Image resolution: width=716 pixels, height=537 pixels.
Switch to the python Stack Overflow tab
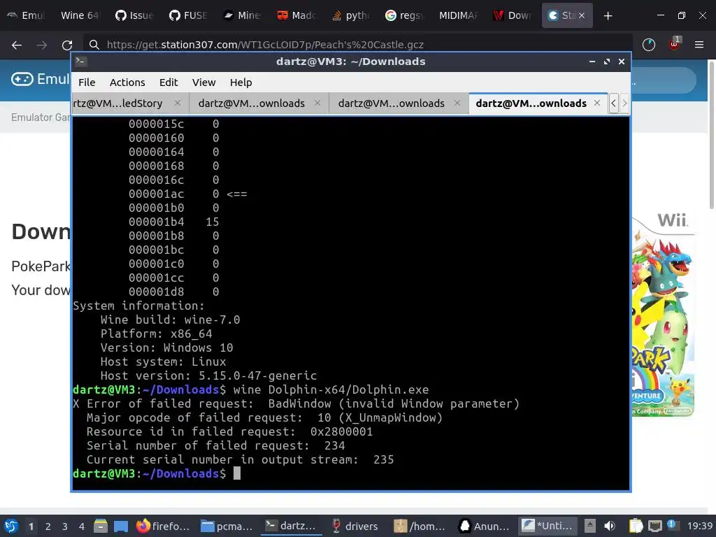350,15
